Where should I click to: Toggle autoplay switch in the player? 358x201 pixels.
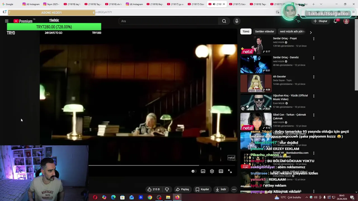pyautogui.click(x=194, y=171)
